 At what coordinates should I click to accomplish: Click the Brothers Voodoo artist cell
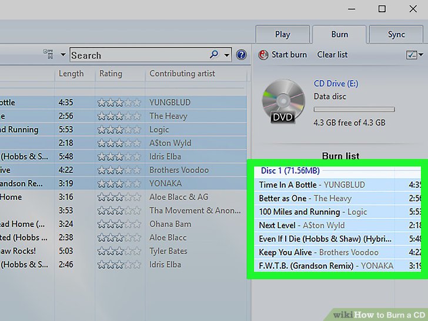tap(179, 170)
